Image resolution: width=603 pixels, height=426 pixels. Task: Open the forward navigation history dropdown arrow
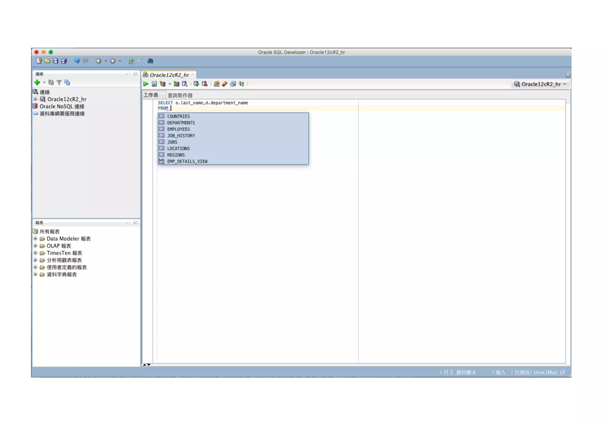120,61
